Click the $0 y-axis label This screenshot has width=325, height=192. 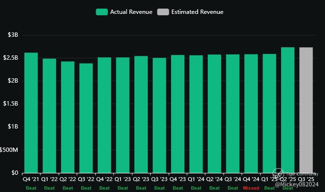(14, 173)
